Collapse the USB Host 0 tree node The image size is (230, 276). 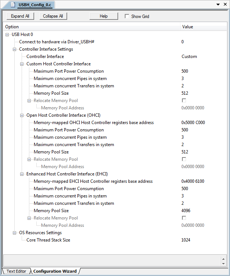[x=7, y=34]
